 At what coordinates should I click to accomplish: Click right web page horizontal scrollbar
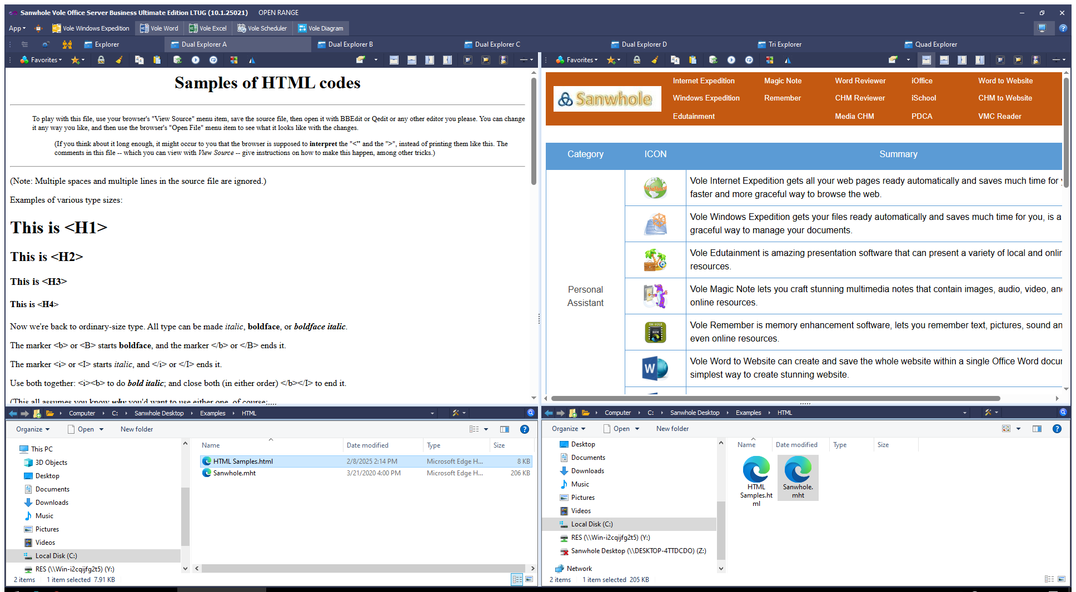[776, 398]
